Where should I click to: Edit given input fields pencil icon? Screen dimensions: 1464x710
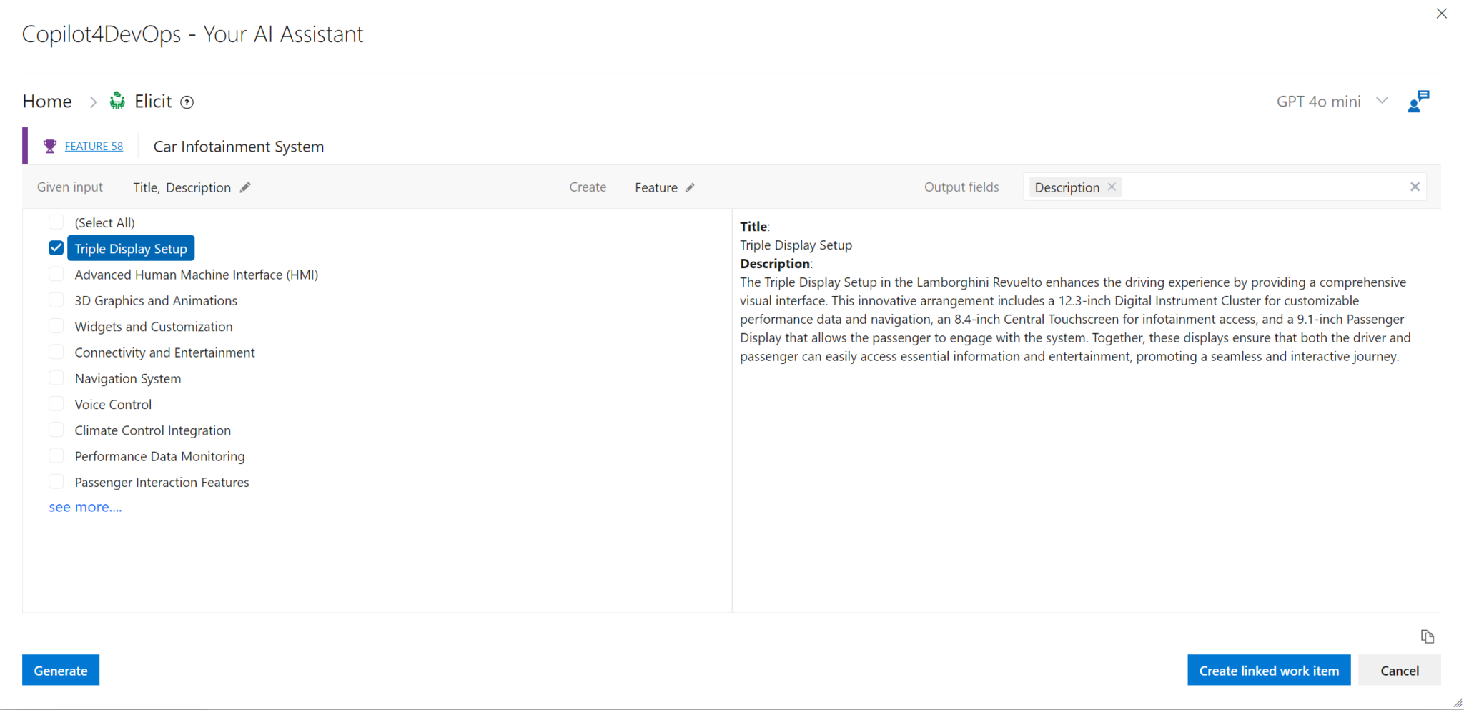coord(245,187)
